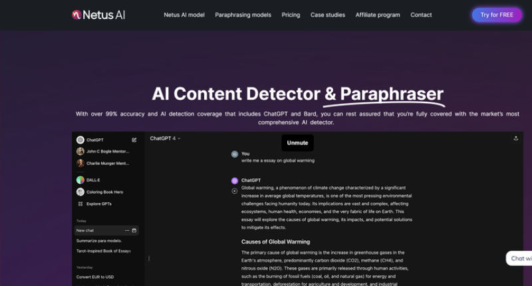Unmute the demo video
The width and height of the screenshot is (532, 286).
click(x=297, y=143)
